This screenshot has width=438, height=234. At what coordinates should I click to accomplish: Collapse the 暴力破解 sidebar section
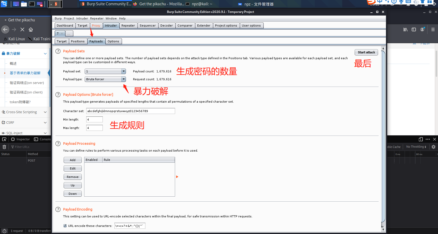tap(45, 54)
